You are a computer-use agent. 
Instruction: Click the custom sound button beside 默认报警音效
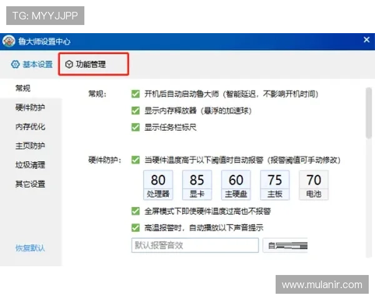[285, 245]
